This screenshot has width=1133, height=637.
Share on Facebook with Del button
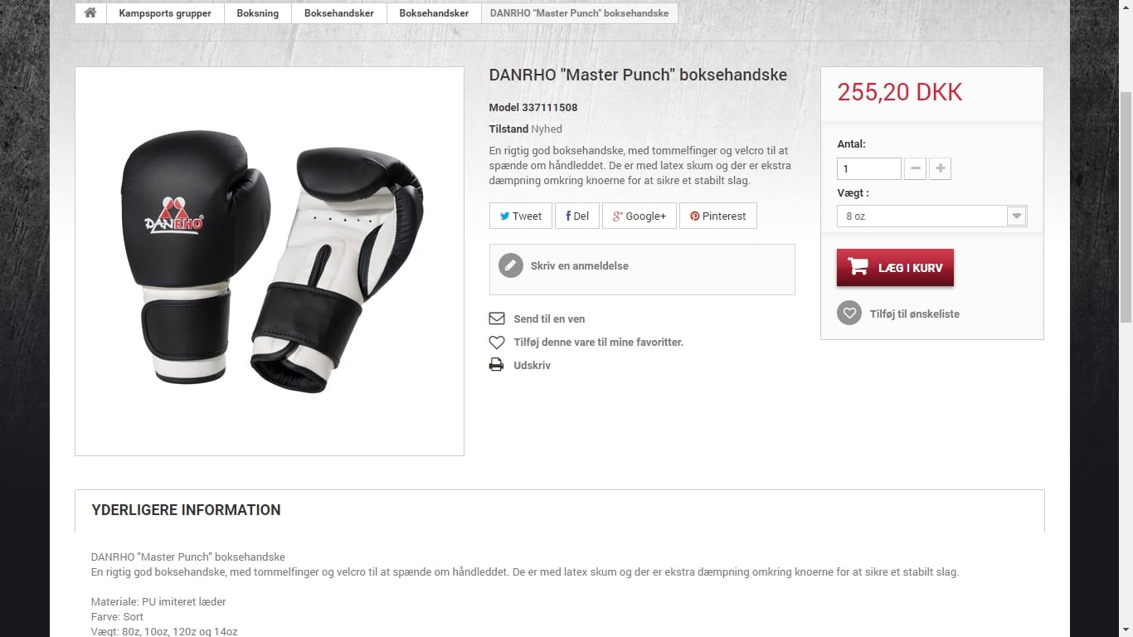576,216
